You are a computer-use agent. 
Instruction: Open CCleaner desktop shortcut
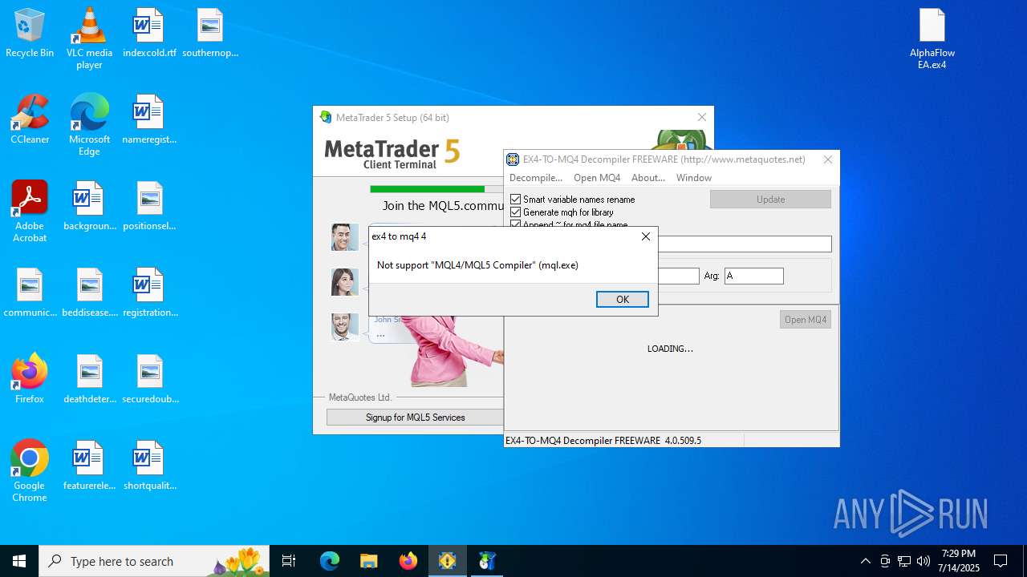click(x=30, y=119)
